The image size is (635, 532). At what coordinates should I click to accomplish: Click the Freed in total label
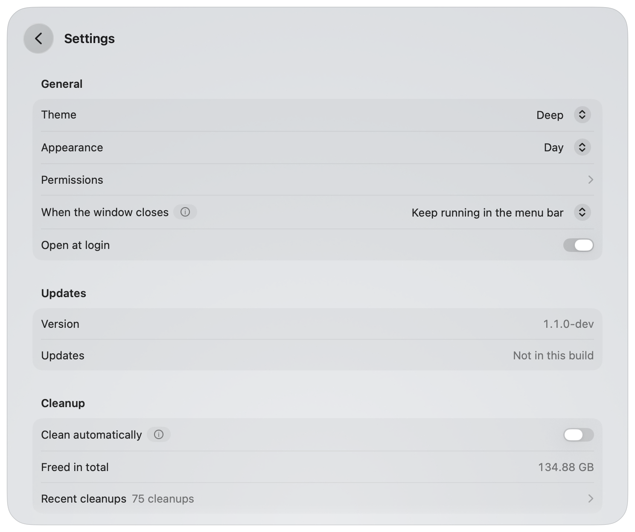[x=75, y=467]
